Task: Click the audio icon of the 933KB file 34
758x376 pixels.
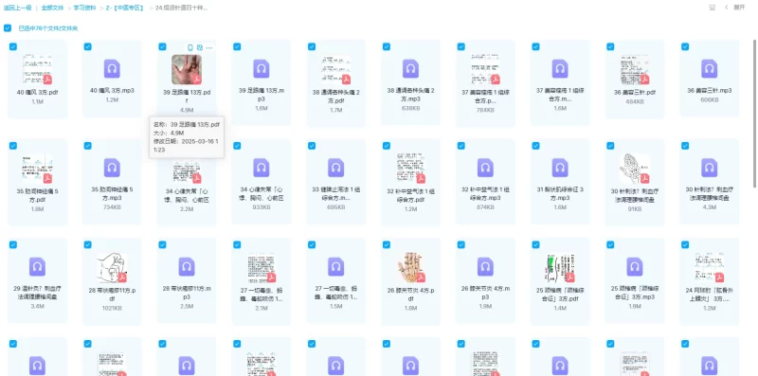Action: point(262,168)
